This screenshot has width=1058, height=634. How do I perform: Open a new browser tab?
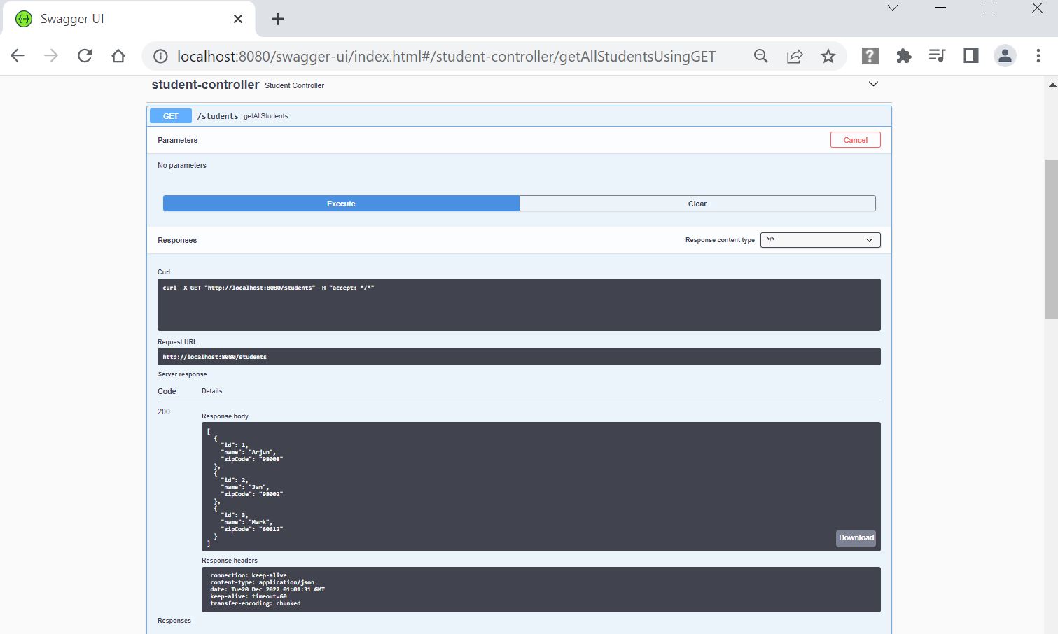coord(278,19)
